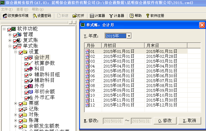Click the 月份 column header

(93, 45)
